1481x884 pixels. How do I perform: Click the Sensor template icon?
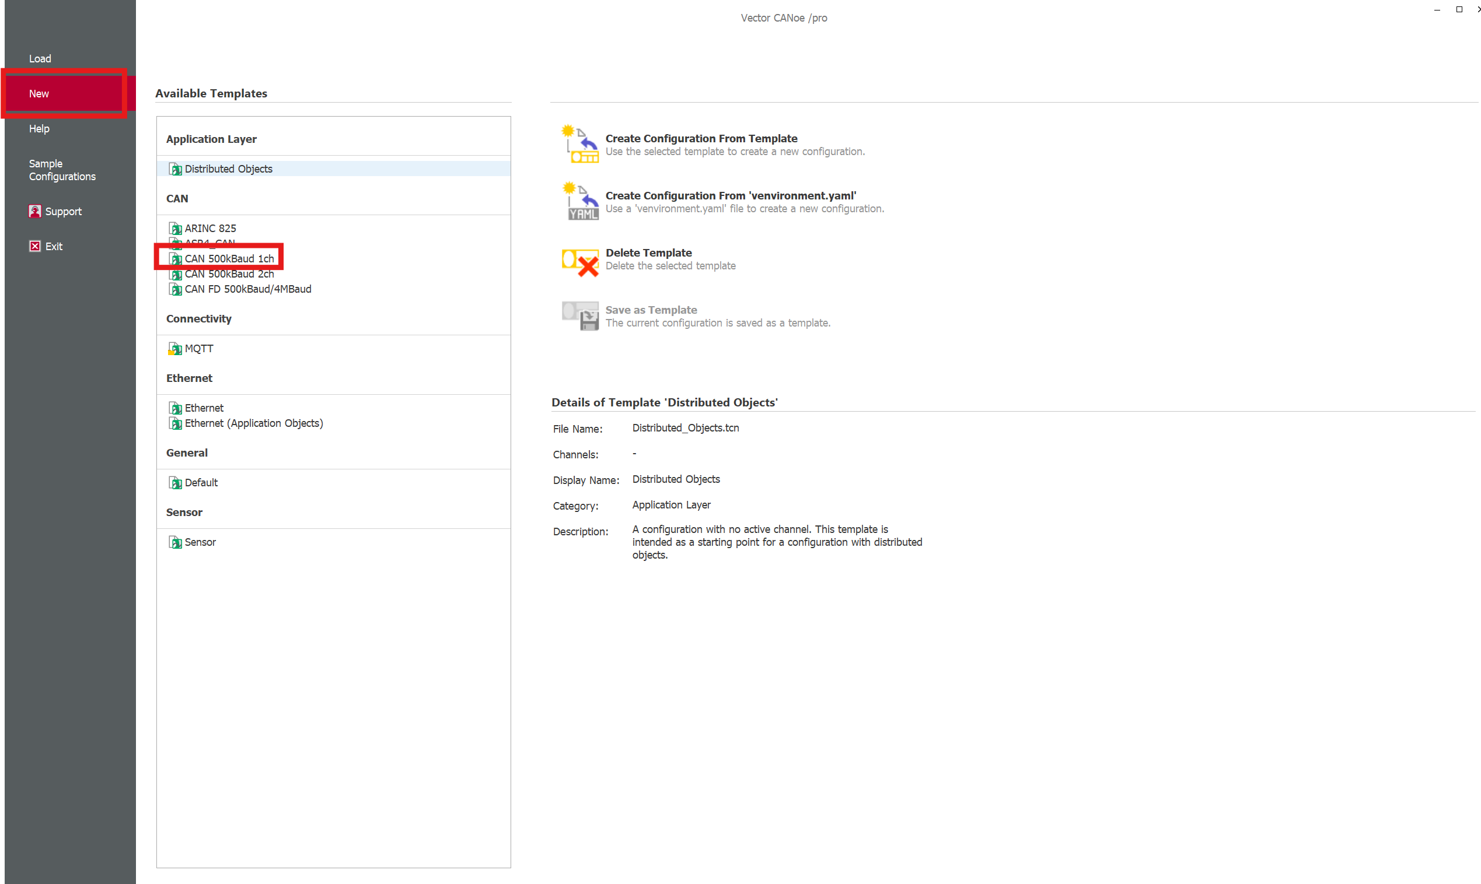click(x=175, y=542)
